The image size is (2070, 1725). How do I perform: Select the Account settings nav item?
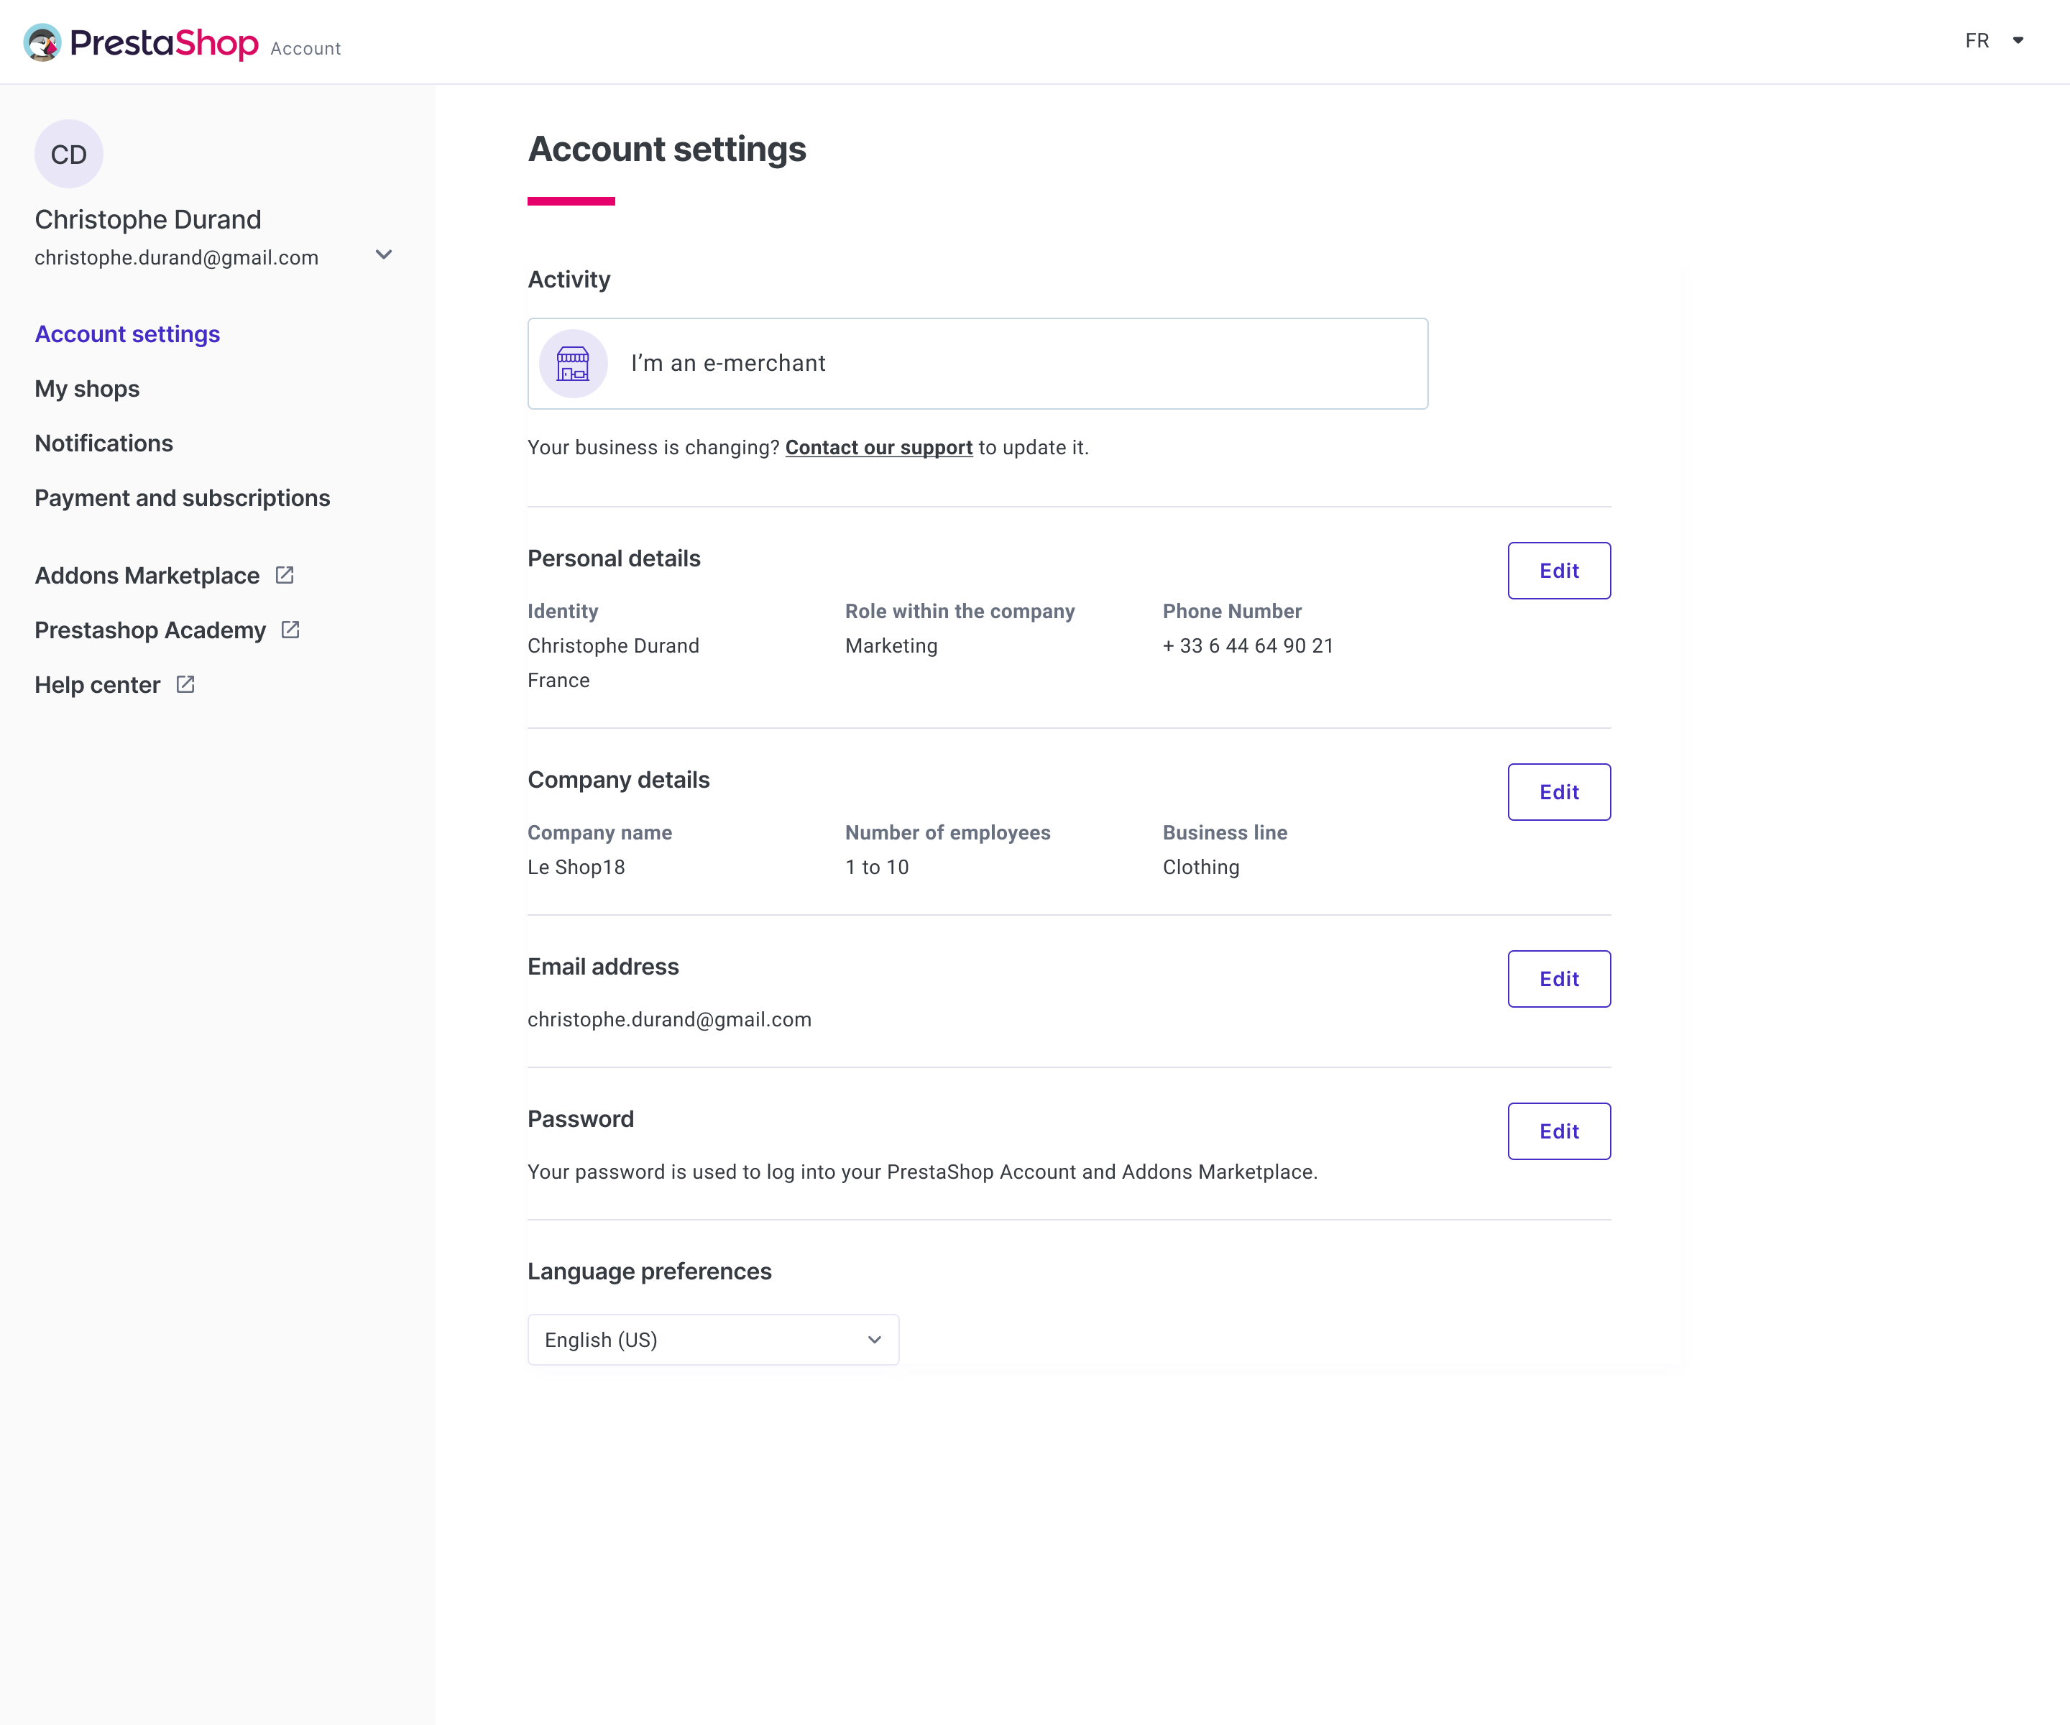pyautogui.click(x=126, y=333)
